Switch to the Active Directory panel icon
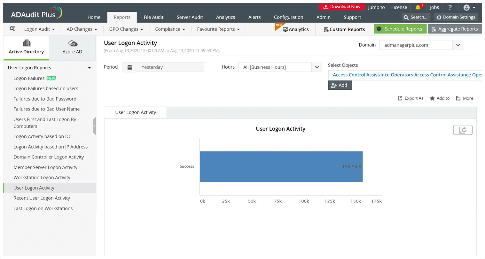 (26, 43)
